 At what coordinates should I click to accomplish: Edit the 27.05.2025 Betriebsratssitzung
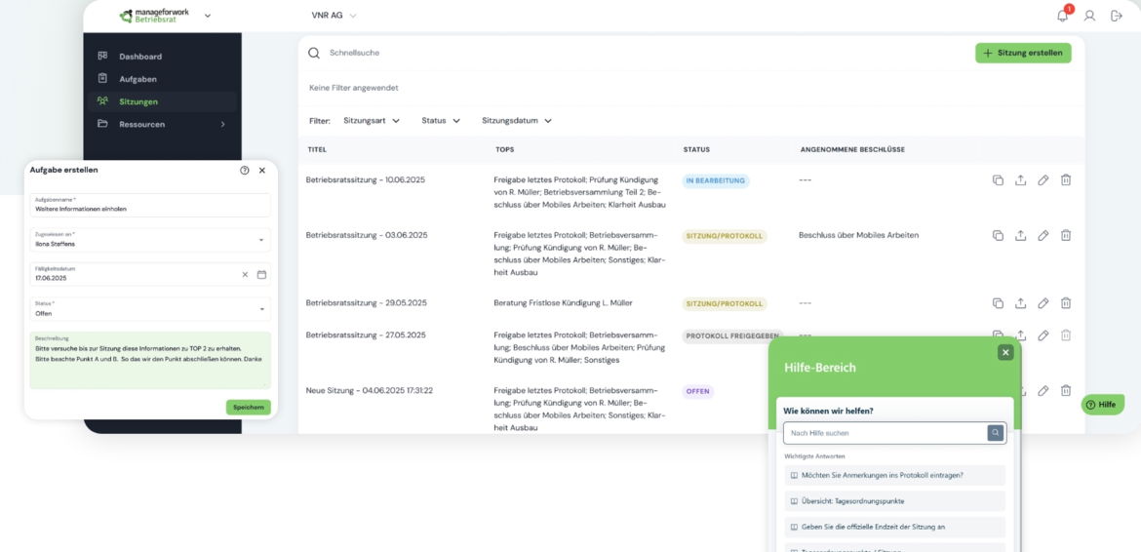tap(1043, 335)
